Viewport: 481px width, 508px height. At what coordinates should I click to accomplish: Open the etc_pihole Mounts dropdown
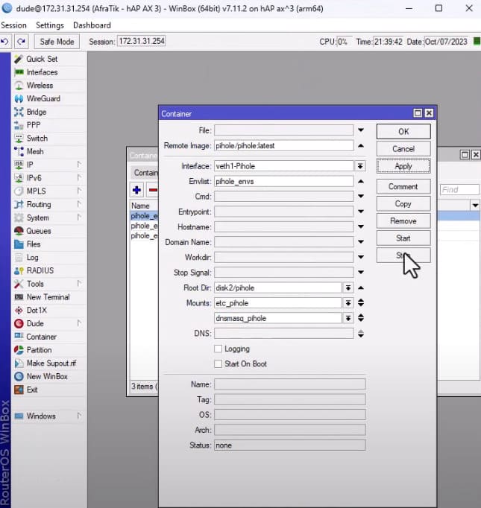point(348,303)
